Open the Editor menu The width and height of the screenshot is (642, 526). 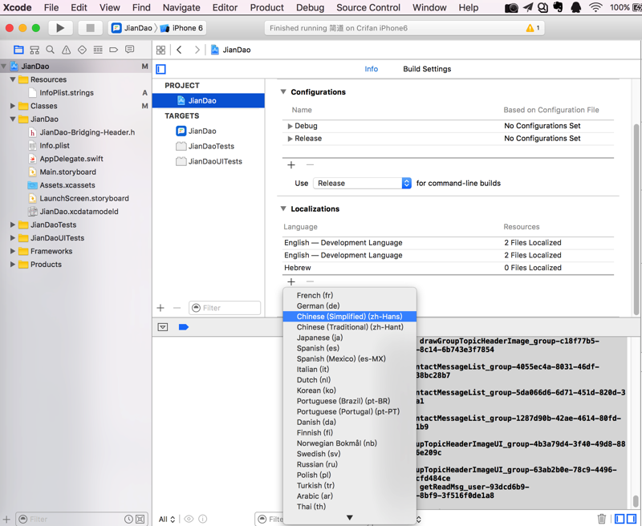(225, 7)
